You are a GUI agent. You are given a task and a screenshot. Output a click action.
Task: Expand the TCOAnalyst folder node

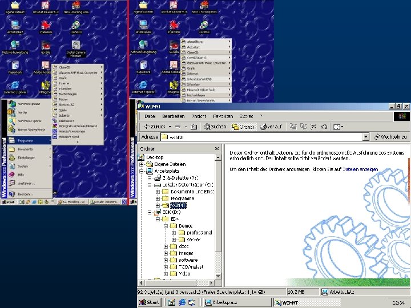pyautogui.click(x=166, y=267)
